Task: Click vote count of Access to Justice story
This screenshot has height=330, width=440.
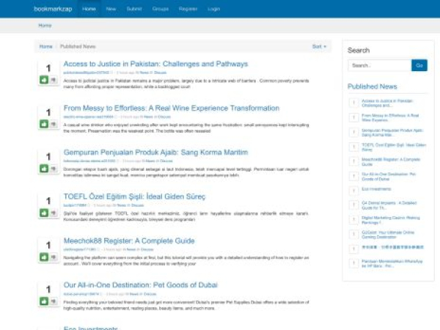Action: coord(48,68)
